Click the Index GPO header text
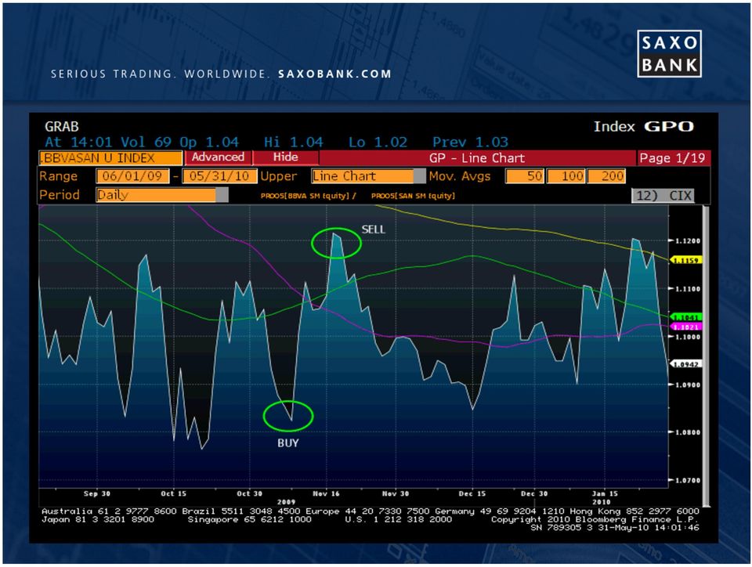This screenshot has width=752, height=567. [644, 127]
